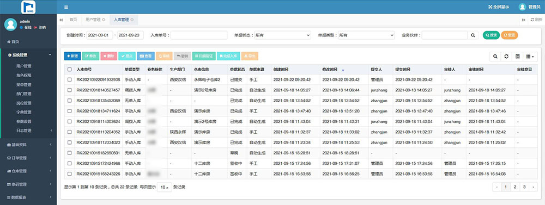The image size is (545, 205).
Task: Toggle the hamburger sidebar menu icon
Action: click(x=66, y=7)
